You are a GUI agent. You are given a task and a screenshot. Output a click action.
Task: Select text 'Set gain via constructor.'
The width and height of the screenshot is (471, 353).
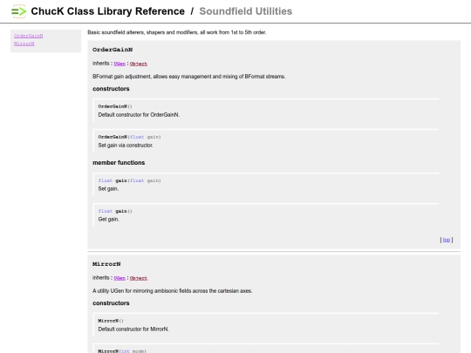pos(126,146)
